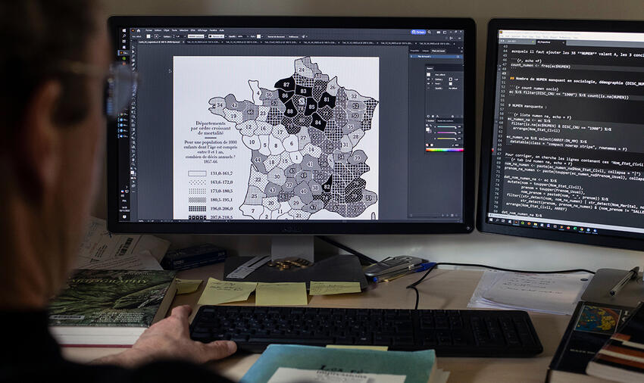Open Task View on the left taskbar
The width and height of the screenshot is (644, 383).
124,41
